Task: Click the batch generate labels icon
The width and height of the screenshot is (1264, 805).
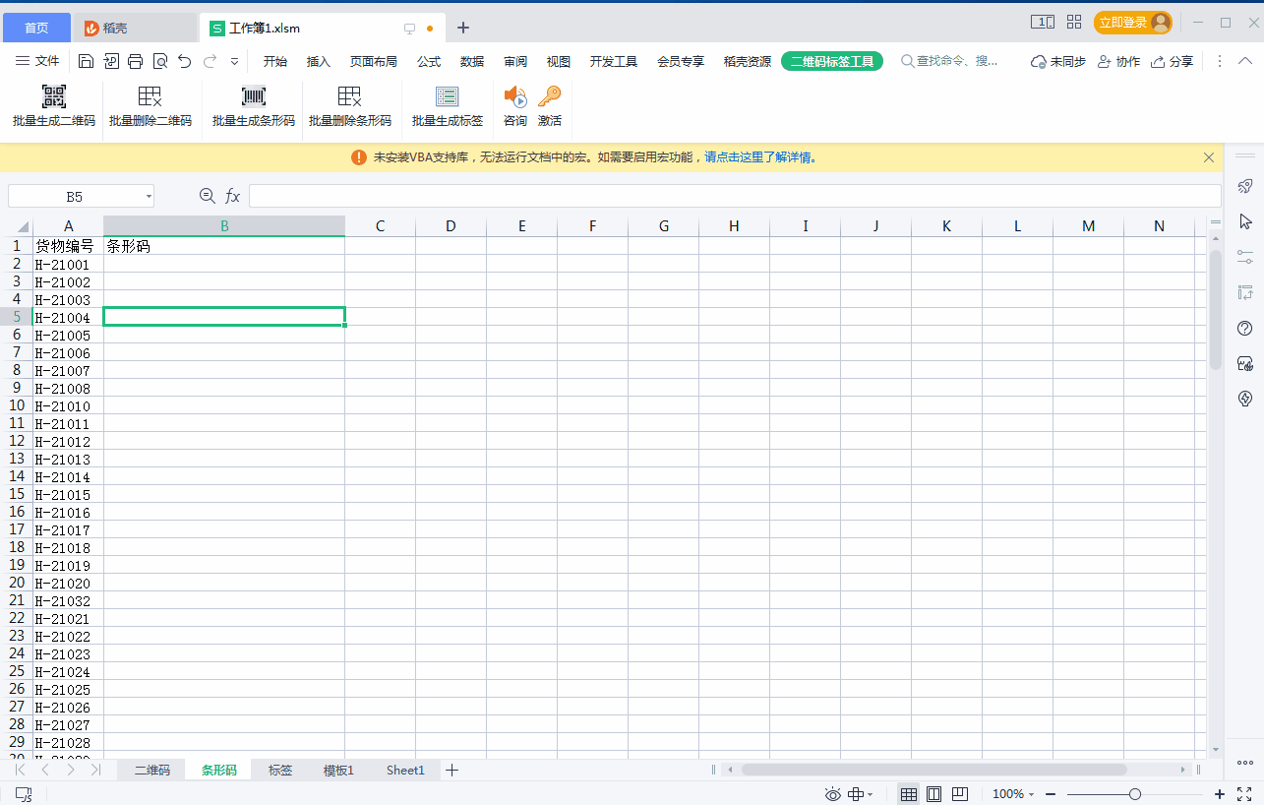Action: click(448, 96)
